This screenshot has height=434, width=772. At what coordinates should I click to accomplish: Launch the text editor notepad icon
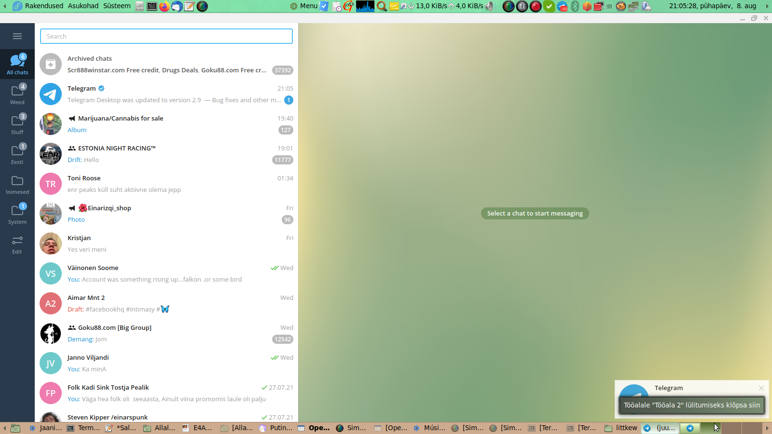coord(190,6)
